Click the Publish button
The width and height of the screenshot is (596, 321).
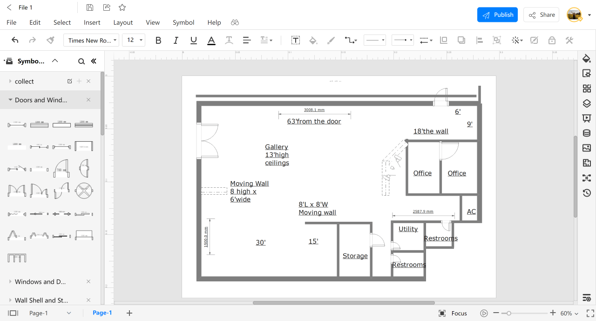[497, 14]
